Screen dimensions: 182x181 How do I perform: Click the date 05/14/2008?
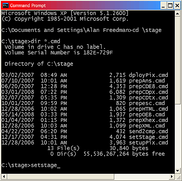18,114
